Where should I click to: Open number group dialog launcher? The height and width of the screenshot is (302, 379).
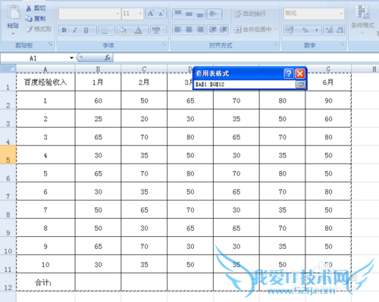click(343, 45)
